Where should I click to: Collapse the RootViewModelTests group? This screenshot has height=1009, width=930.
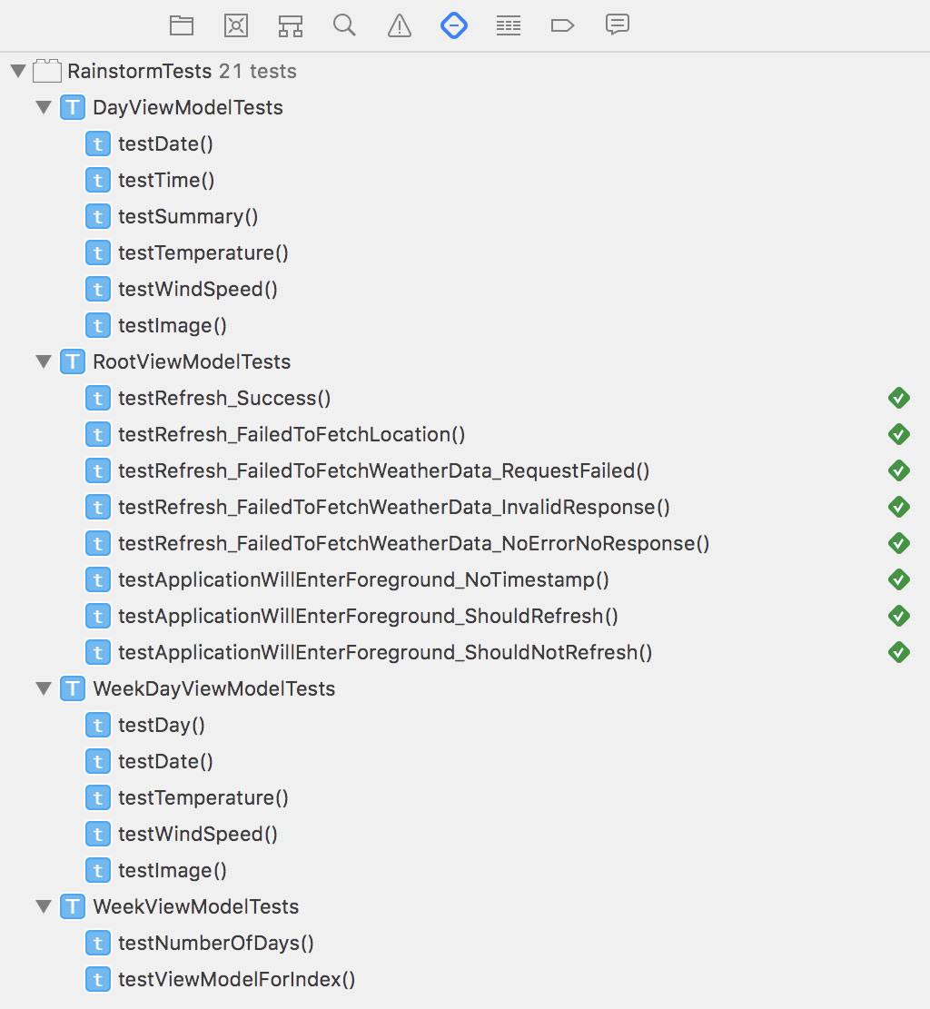[44, 361]
